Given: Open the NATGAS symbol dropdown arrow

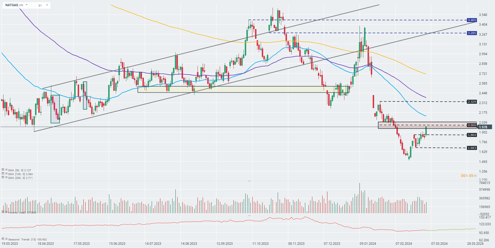Looking at the screenshot, I should [x=26, y=5].
